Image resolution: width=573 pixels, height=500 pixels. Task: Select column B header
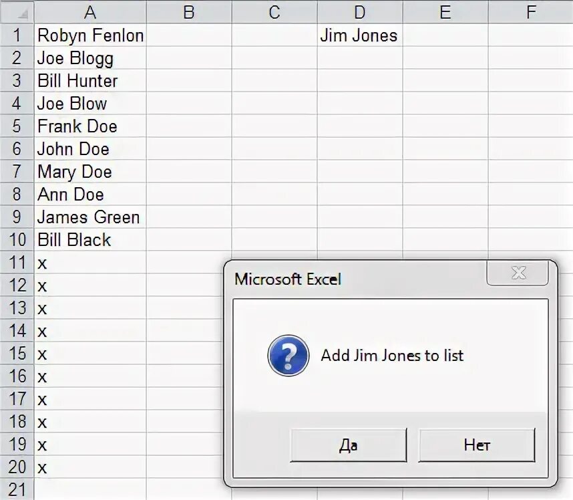[189, 12]
